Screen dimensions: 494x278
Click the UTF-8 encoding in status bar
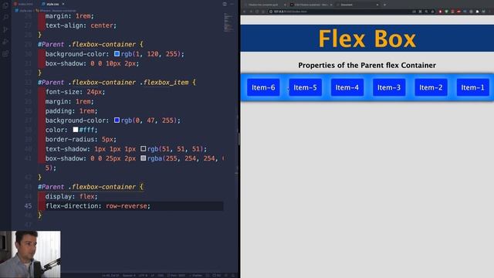tap(144, 275)
